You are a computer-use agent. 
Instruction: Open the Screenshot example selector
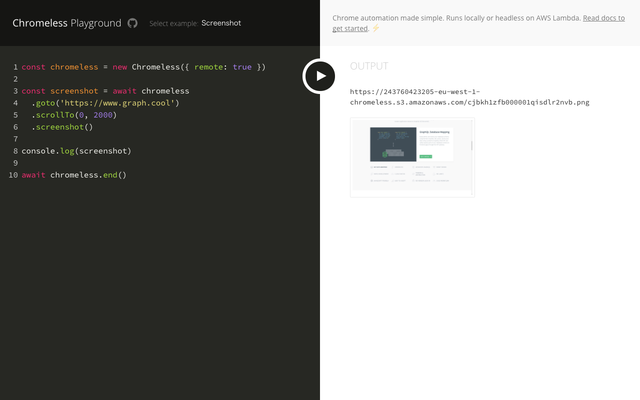[x=221, y=23]
